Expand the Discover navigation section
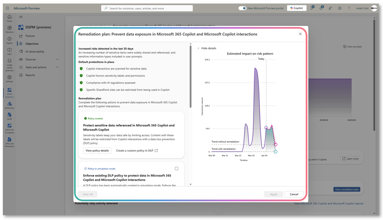Image resolution: width=383 pixels, height=220 pixels. pos(58,59)
